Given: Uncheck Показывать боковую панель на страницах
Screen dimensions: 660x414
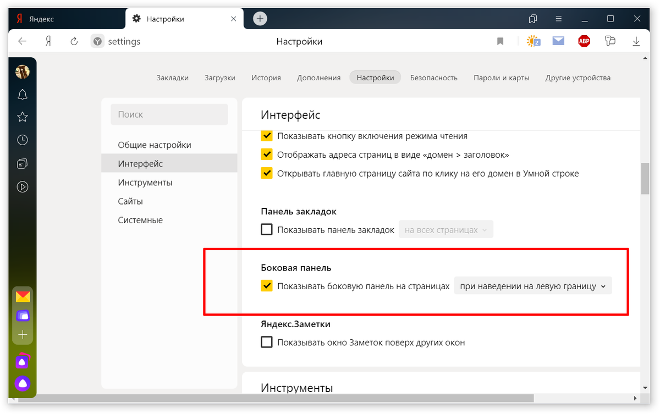Looking at the screenshot, I should click(x=267, y=286).
